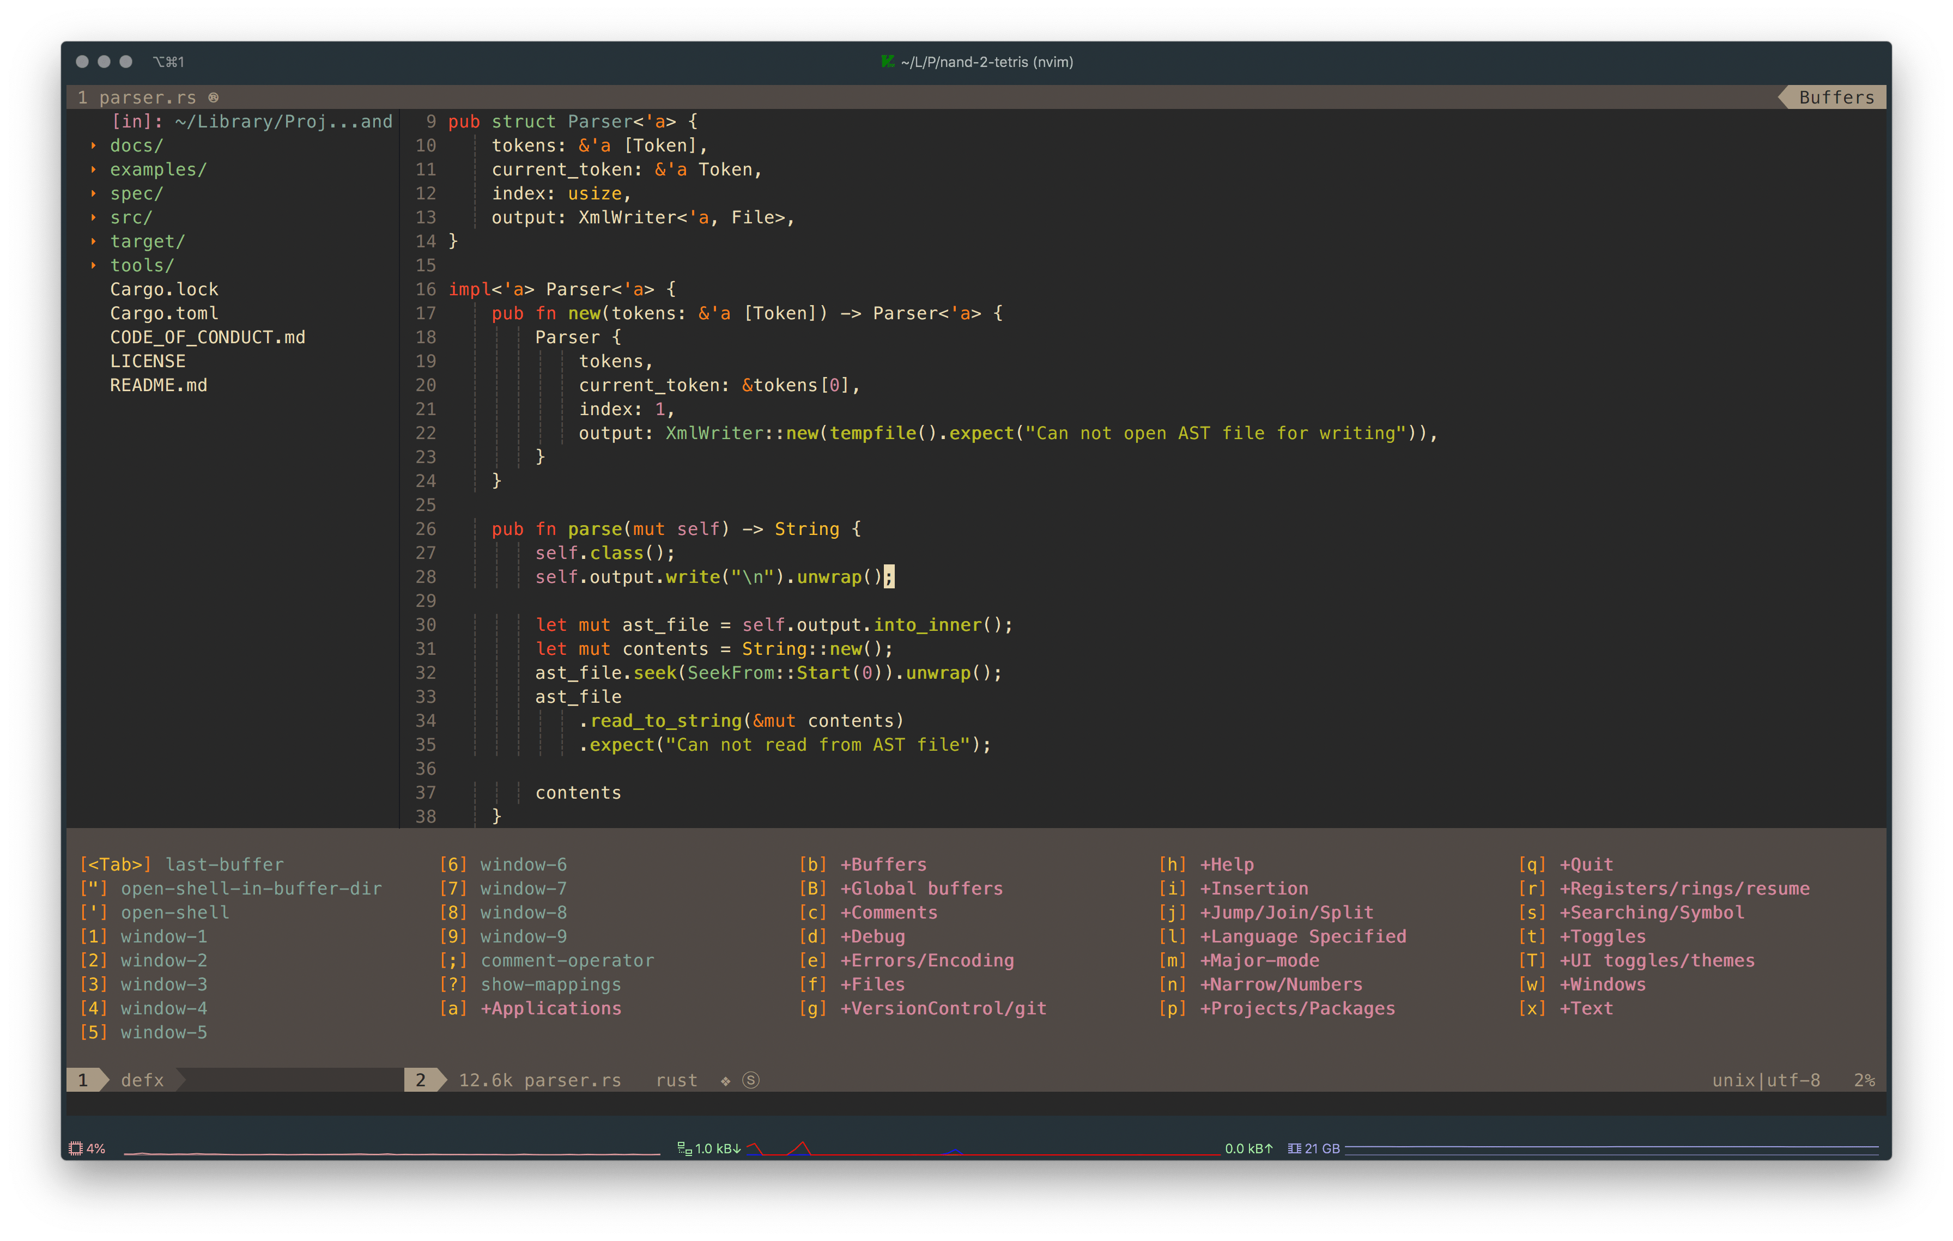Expand the docs/ folder arrow
This screenshot has height=1241, width=1953.
tap(93, 146)
